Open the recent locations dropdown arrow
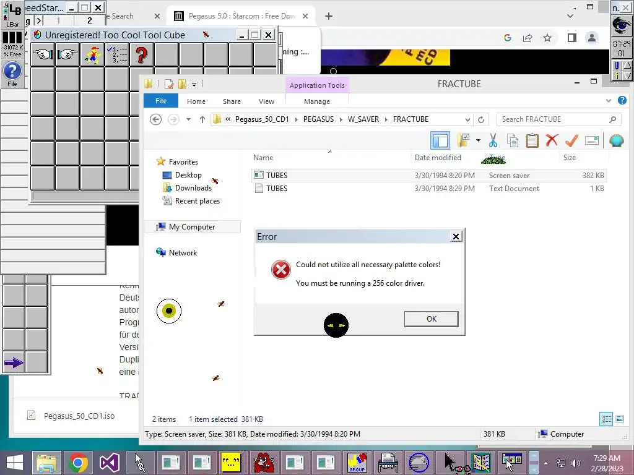 click(188, 119)
